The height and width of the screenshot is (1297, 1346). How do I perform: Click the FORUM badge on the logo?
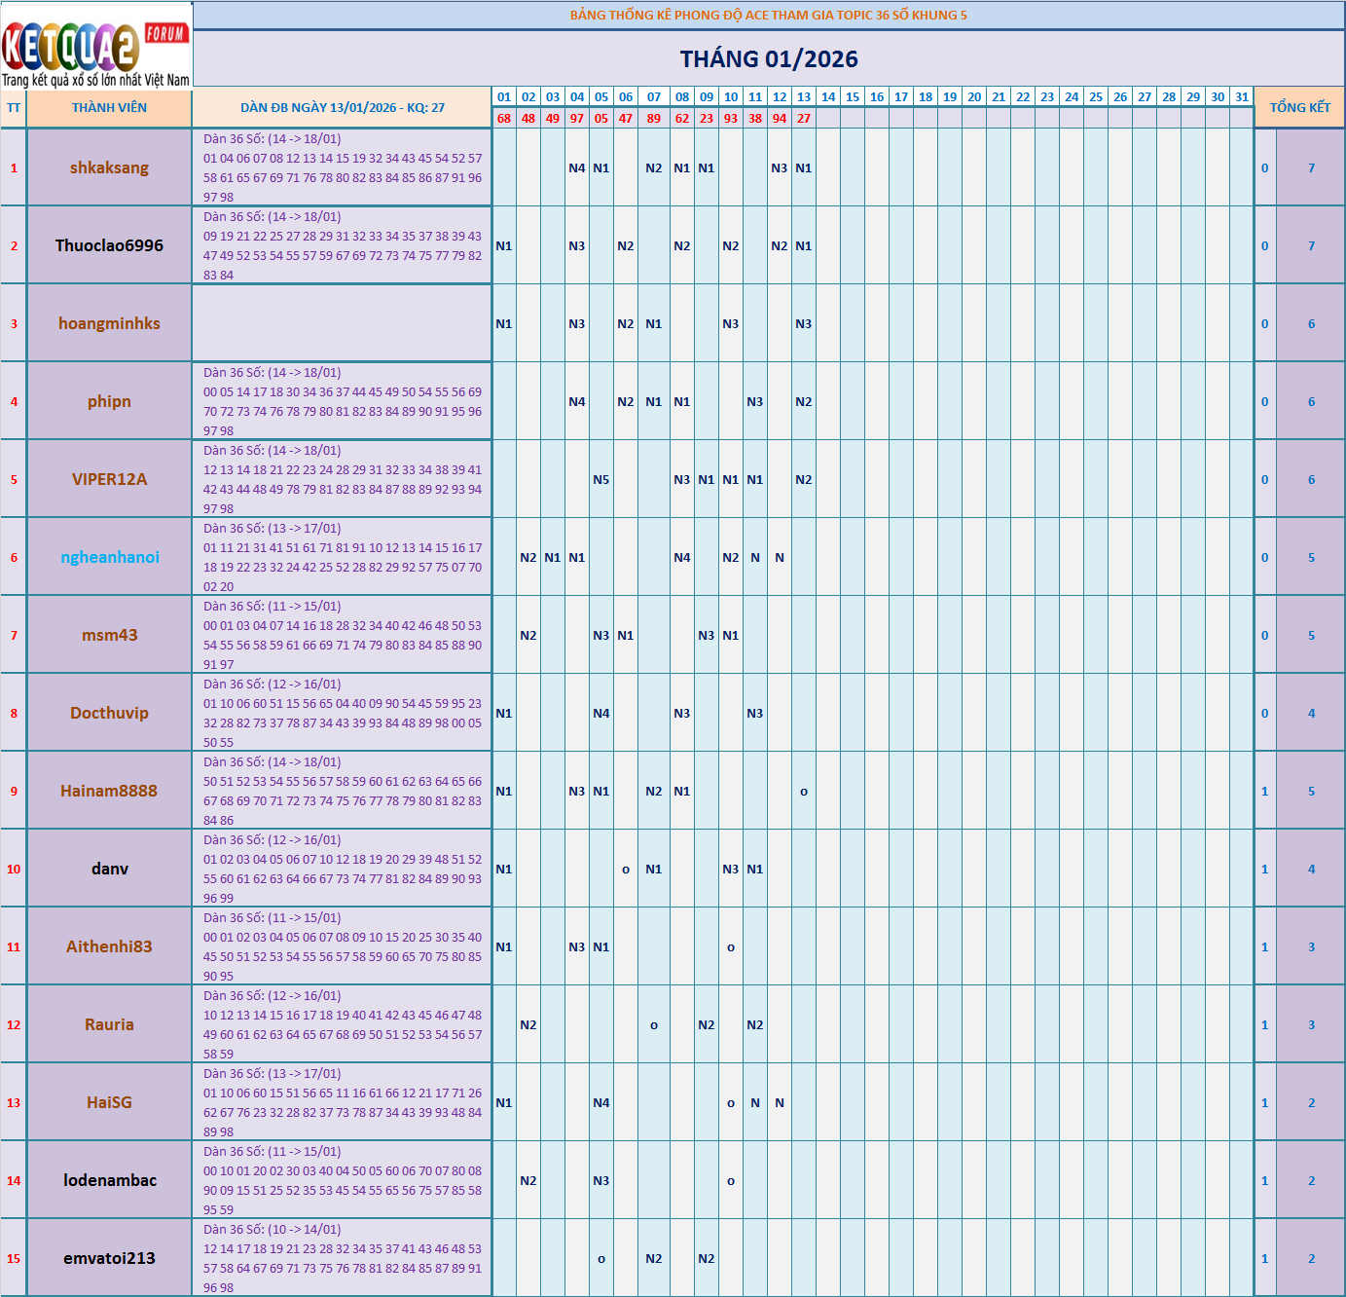165,31
